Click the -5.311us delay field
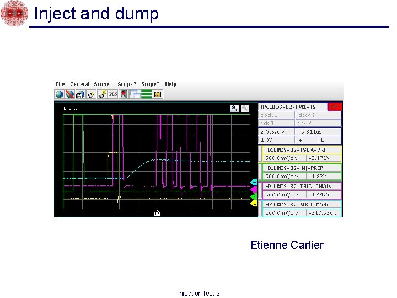This screenshot has width=397, height=298. (319, 132)
